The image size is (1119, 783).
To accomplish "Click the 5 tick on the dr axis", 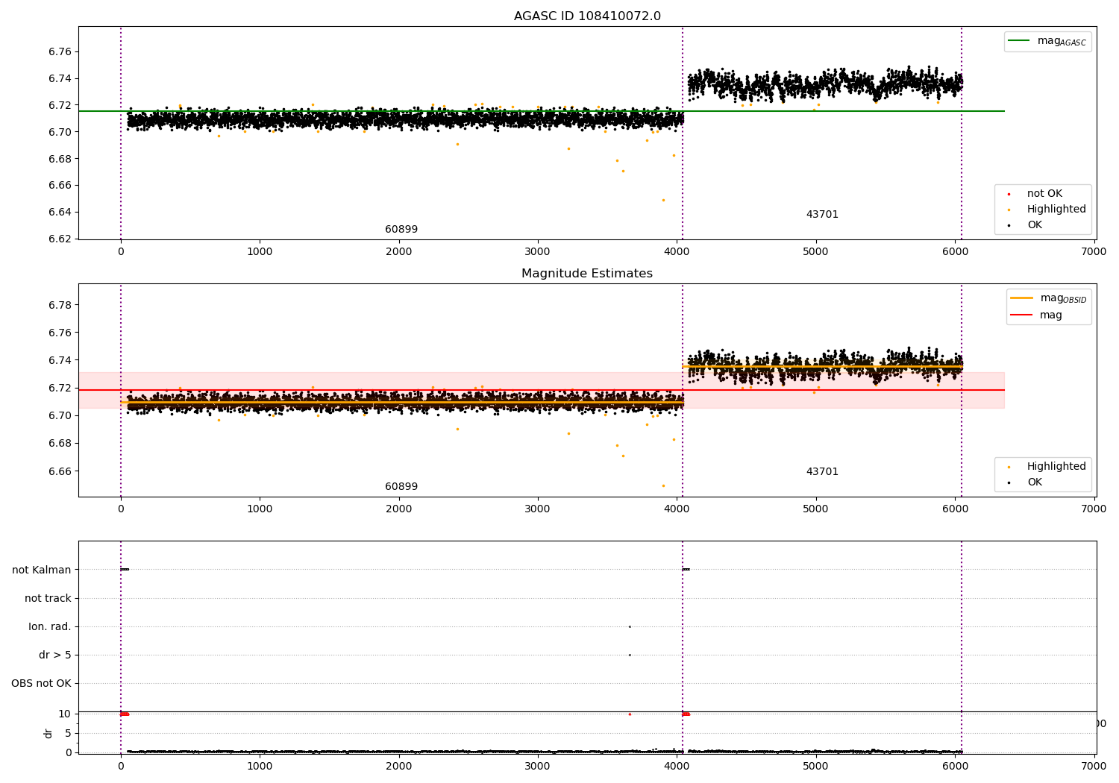I will click(69, 733).
